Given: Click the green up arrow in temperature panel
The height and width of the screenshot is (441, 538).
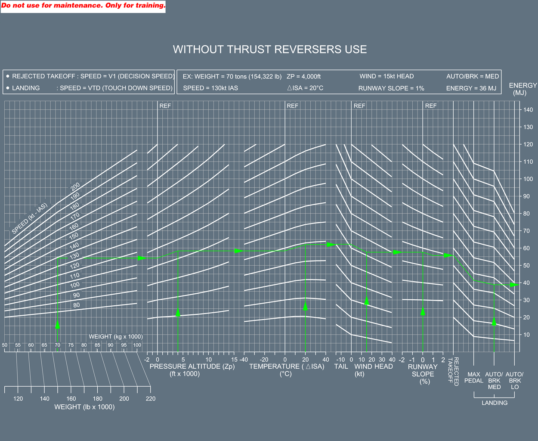Looking at the screenshot, I should pyautogui.click(x=305, y=306).
